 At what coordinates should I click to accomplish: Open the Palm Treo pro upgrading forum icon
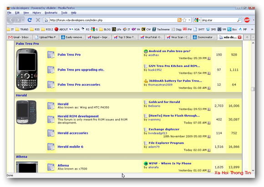[51, 70]
